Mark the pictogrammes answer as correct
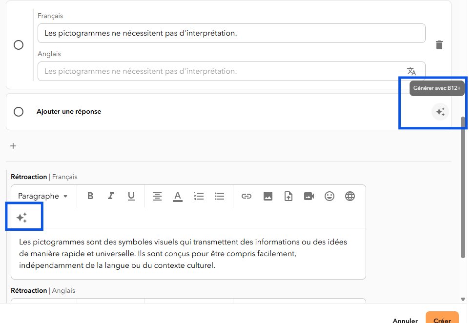Viewport: 474px width, 323px height. pyautogui.click(x=19, y=45)
